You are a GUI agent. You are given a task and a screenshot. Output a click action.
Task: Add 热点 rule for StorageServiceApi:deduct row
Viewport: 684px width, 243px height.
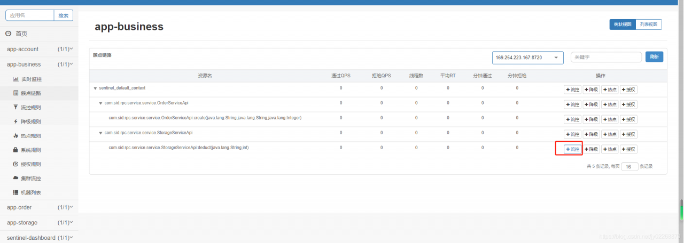pyautogui.click(x=610, y=149)
